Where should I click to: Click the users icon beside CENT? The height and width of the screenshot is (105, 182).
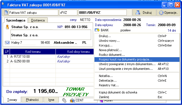point(72,100)
